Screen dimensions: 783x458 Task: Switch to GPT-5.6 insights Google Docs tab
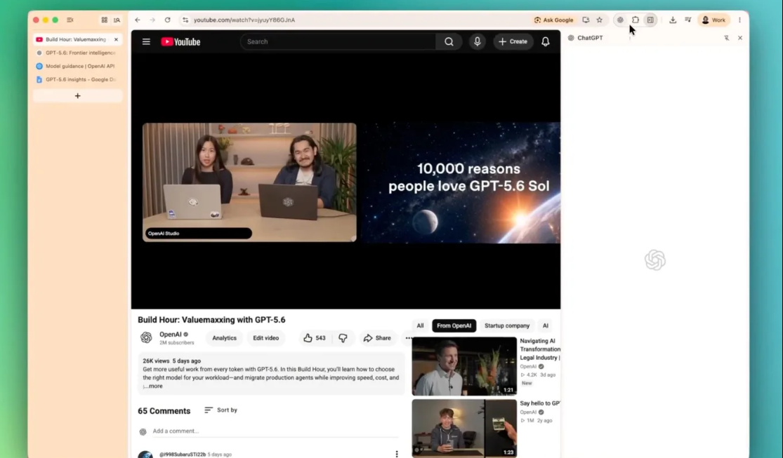[x=77, y=79]
